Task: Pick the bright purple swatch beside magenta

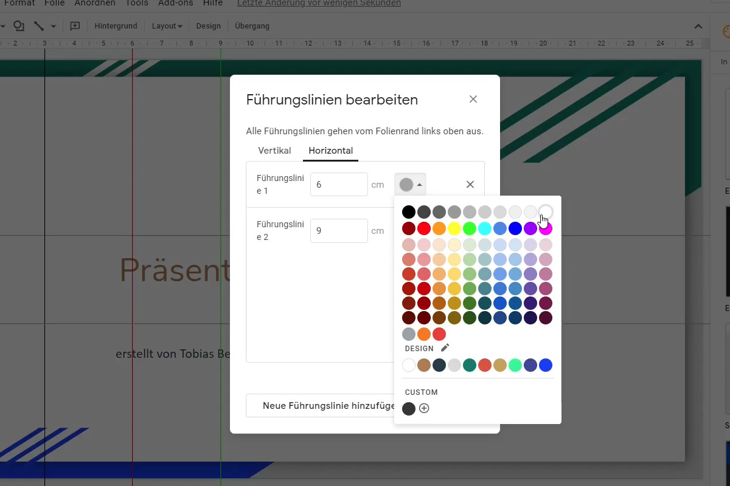Action: coord(530,228)
